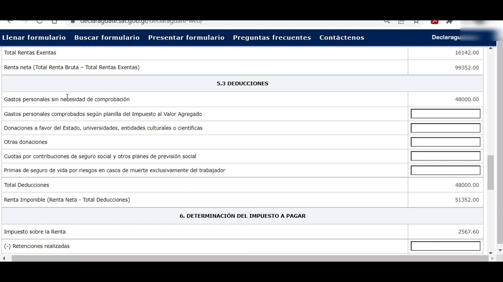The image size is (503, 282).
Task: Click the vertical scrollbar up arrow
Action: coord(490,48)
